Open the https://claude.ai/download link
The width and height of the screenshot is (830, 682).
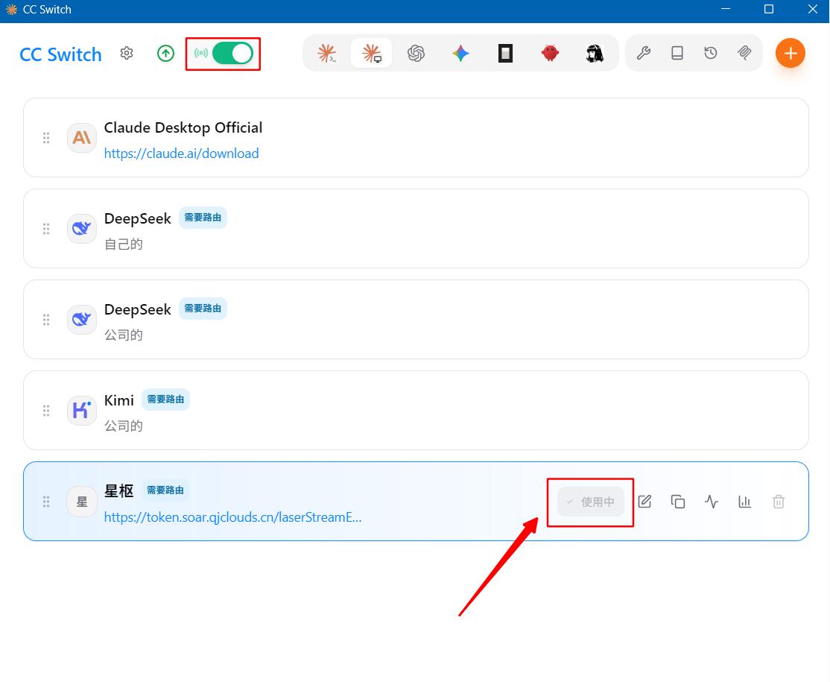pyautogui.click(x=181, y=154)
